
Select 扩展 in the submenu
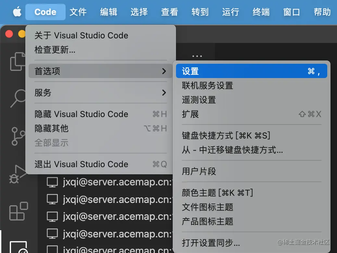[x=252, y=114]
